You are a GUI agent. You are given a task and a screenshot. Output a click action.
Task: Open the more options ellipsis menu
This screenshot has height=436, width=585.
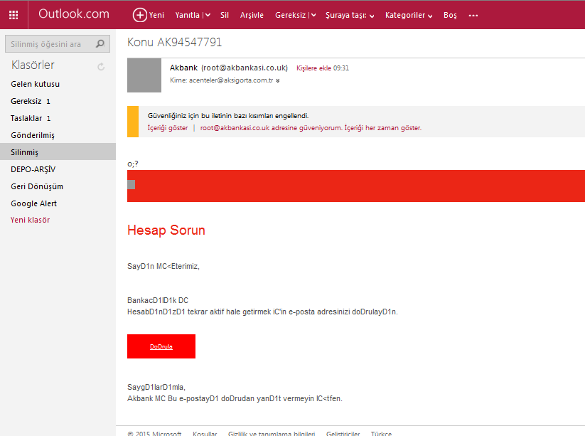473,16
